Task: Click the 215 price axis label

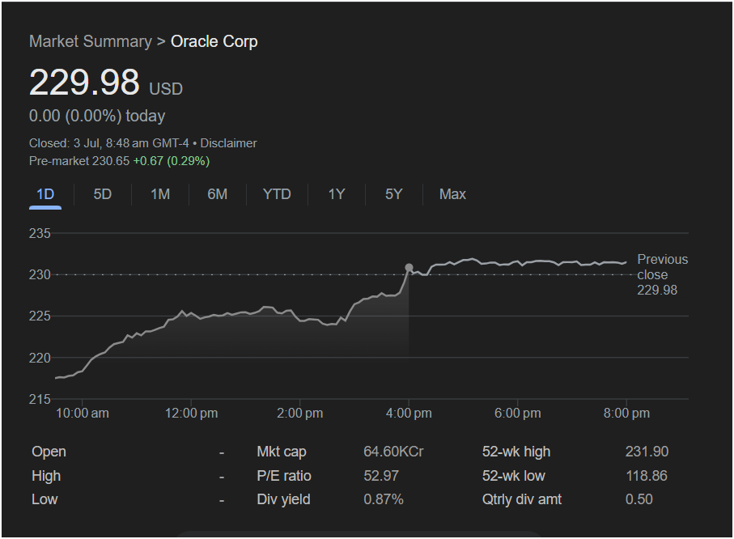Action: pyautogui.click(x=40, y=399)
